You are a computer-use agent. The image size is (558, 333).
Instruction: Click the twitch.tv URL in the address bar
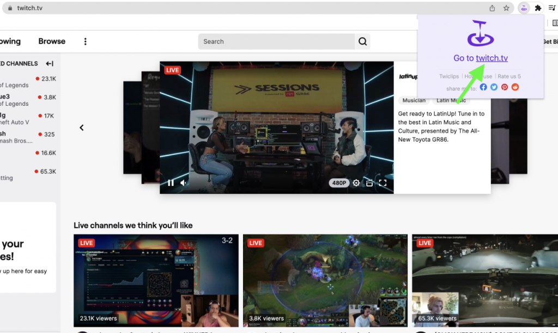click(x=29, y=8)
